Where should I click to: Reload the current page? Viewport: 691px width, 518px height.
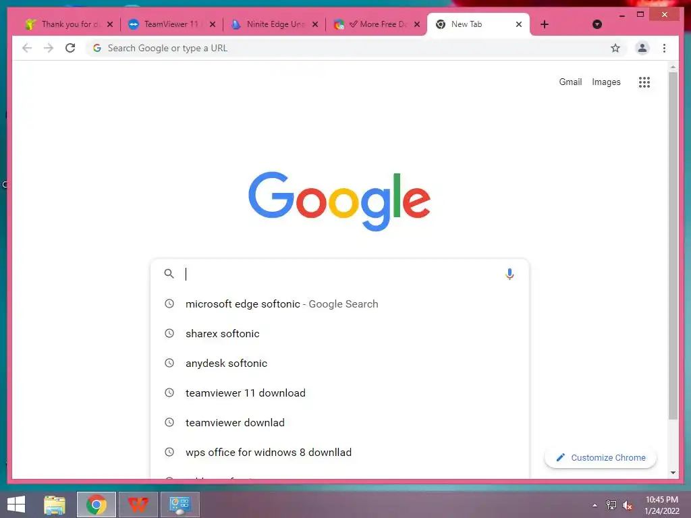point(70,48)
